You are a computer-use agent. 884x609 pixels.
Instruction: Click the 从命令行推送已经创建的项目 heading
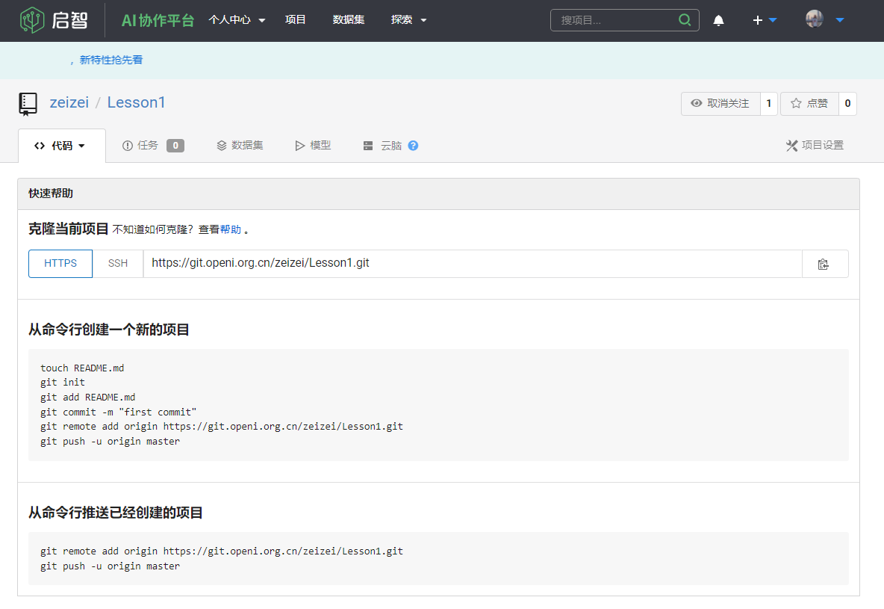[116, 513]
